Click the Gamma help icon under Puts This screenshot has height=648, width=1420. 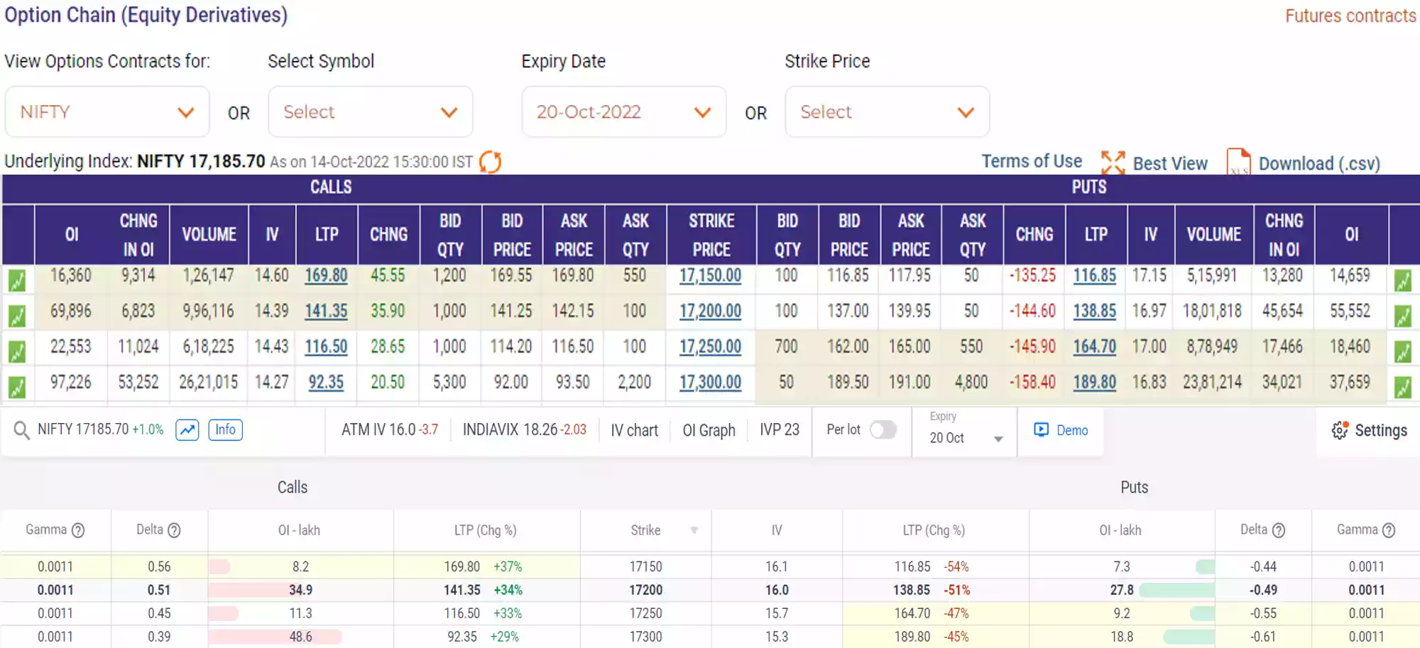tap(1389, 530)
